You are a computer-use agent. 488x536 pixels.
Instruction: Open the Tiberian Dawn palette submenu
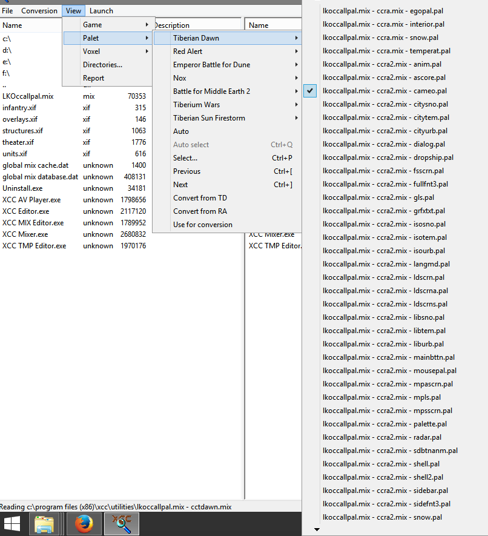227,38
